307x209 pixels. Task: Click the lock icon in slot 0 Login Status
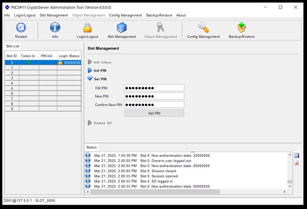(x=60, y=63)
